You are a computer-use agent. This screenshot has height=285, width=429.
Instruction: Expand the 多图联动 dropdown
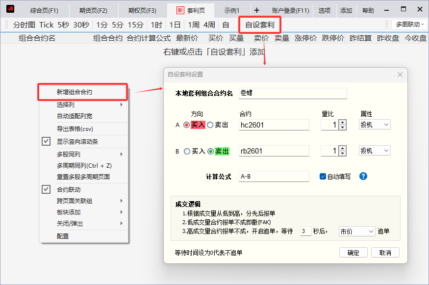(409, 25)
